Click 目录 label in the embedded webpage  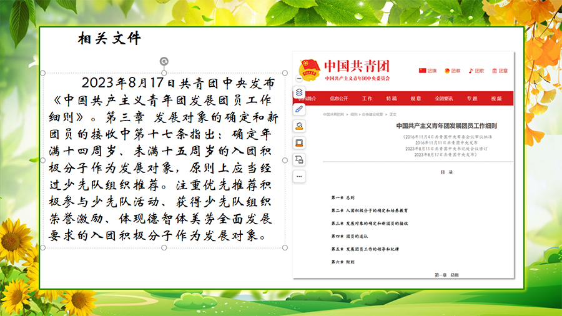coord(446,172)
